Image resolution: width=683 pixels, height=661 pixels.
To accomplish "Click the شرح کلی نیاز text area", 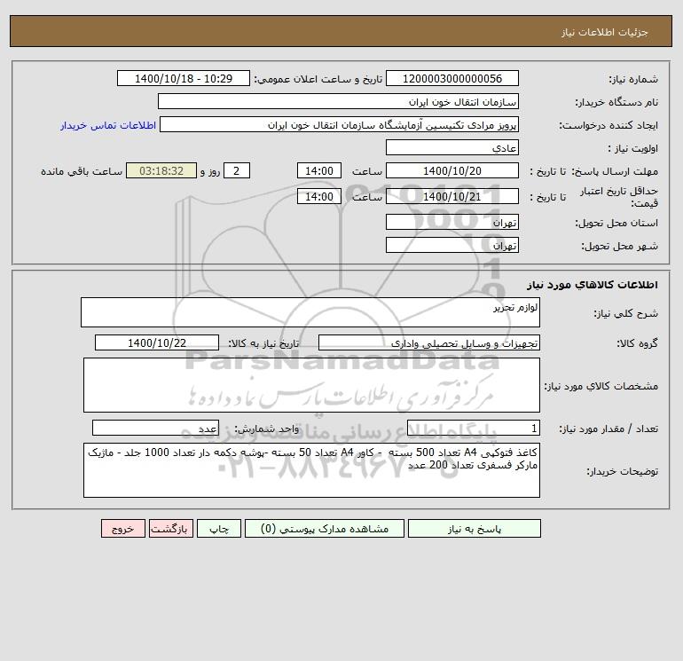I will tap(310, 312).
